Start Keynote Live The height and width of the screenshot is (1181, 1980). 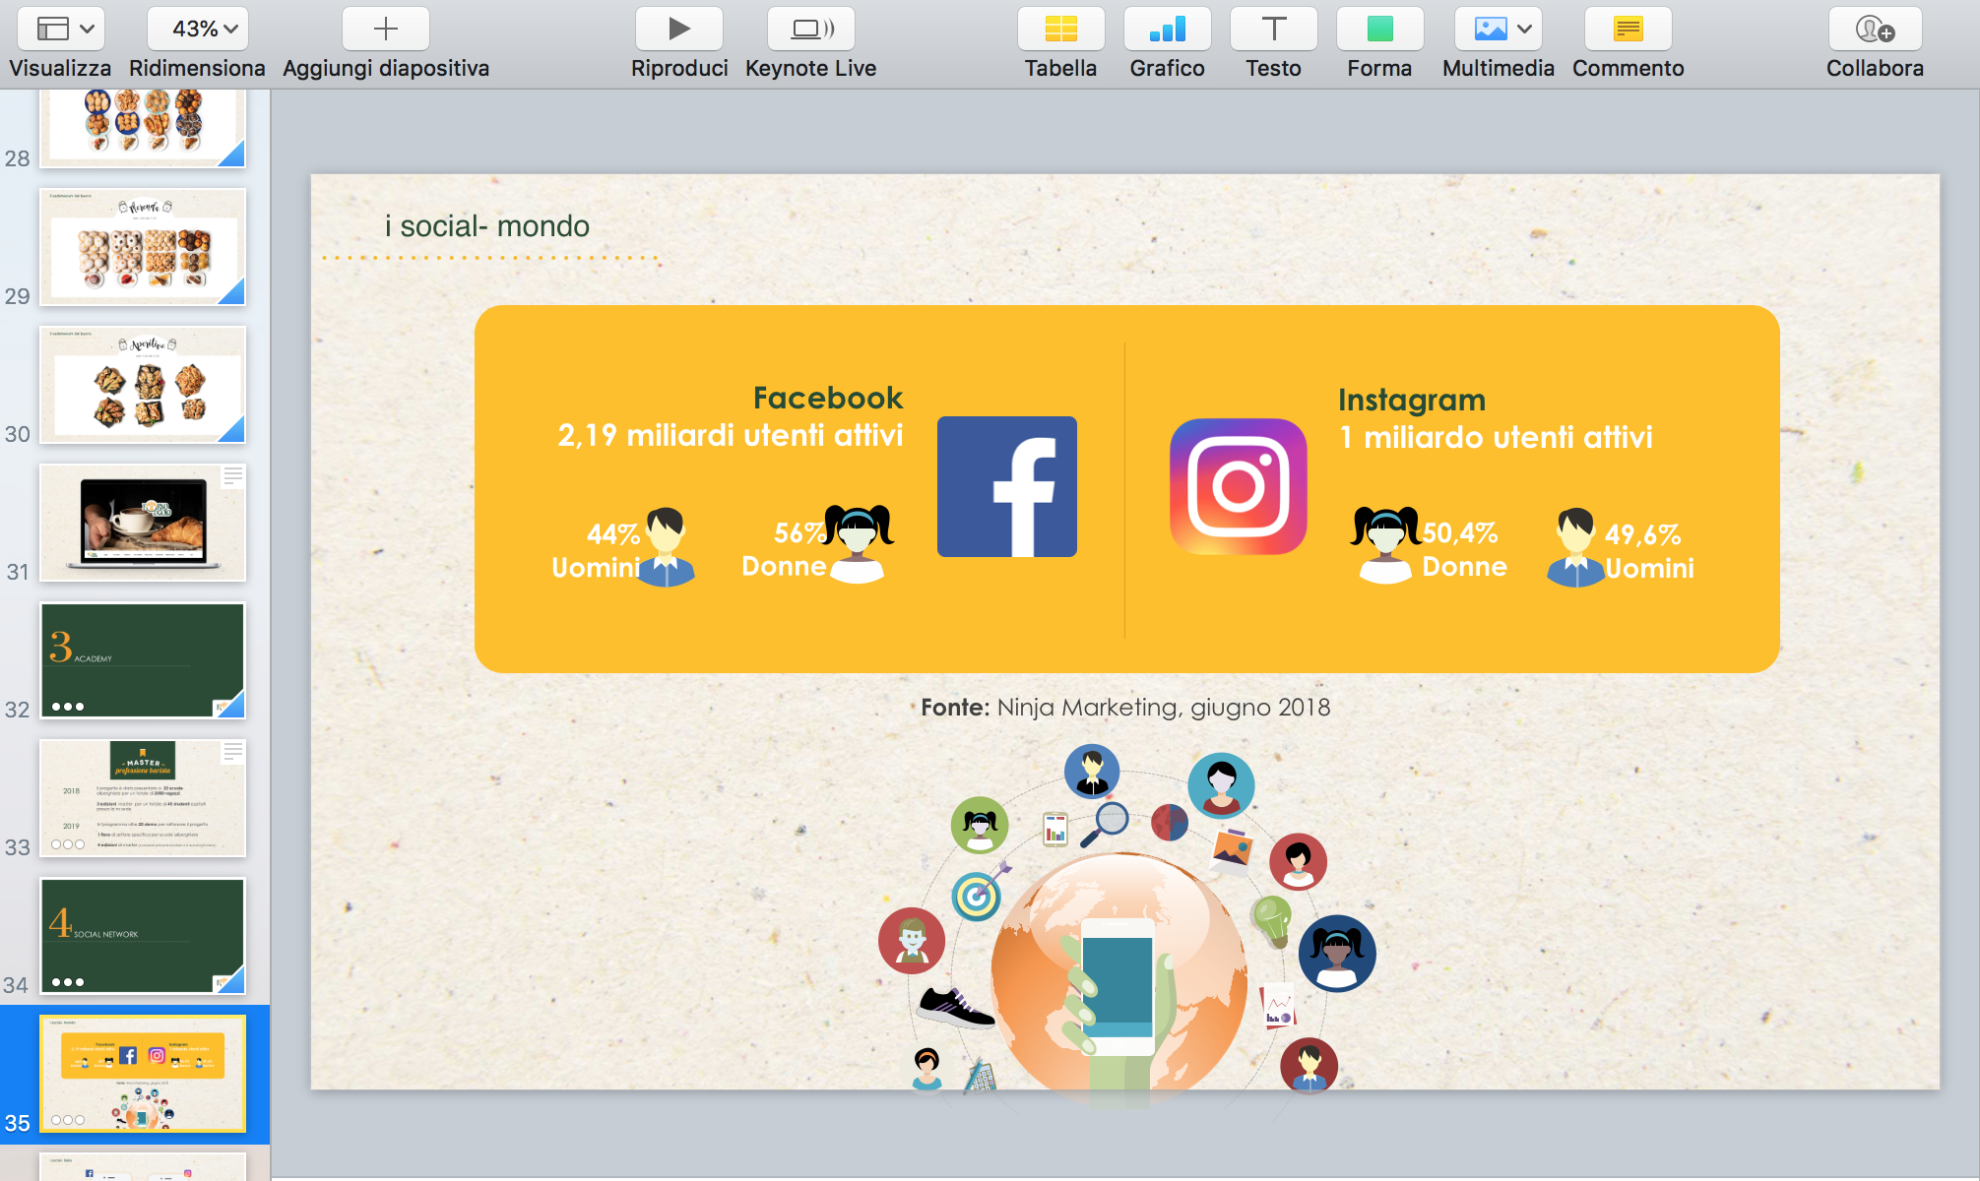[x=811, y=29]
